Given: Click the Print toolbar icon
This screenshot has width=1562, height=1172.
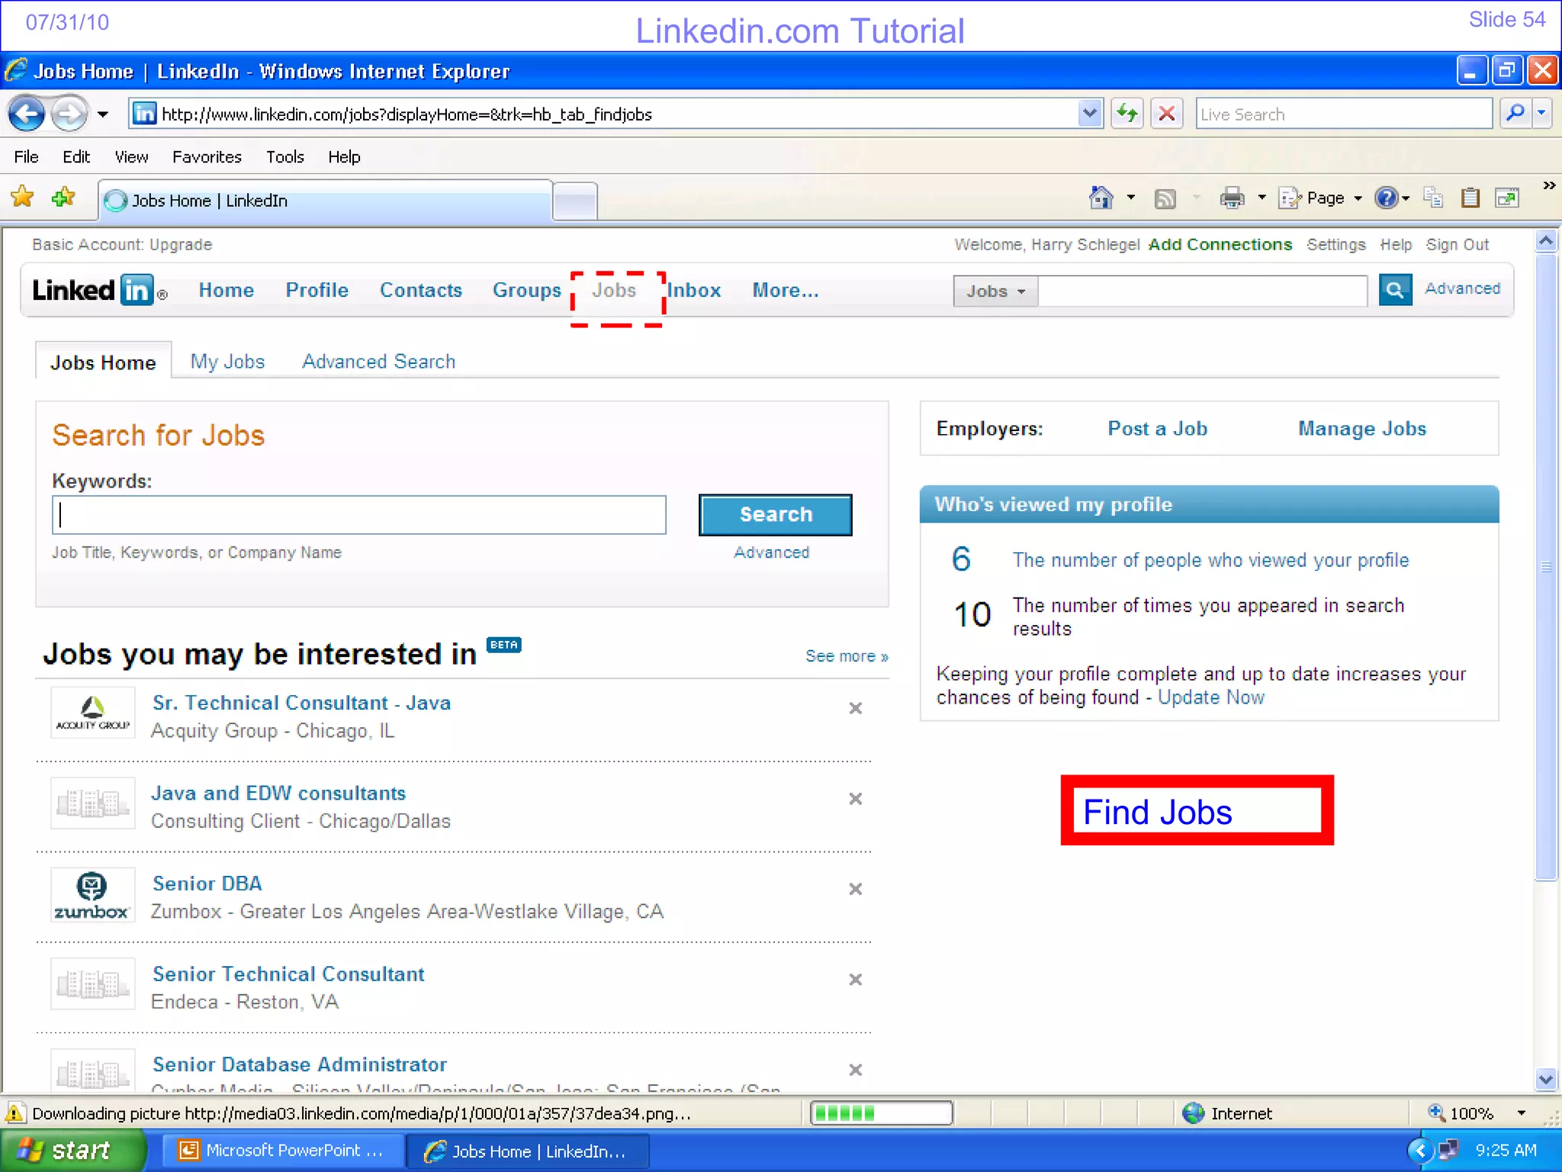Looking at the screenshot, I should pyautogui.click(x=1231, y=198).
